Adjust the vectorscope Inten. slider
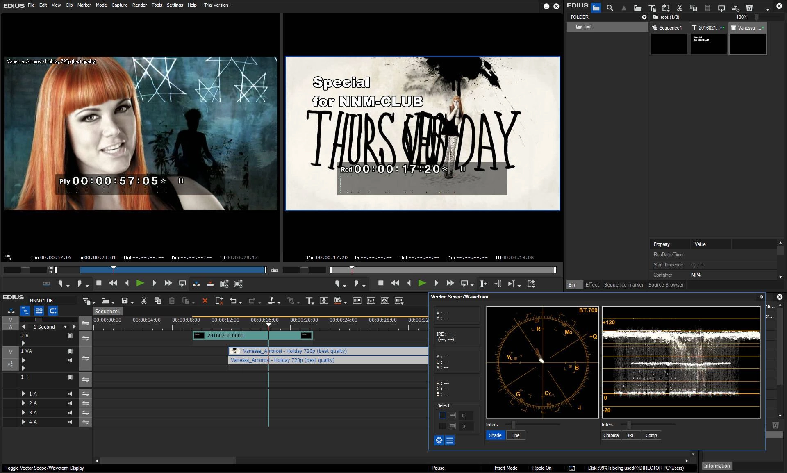The image size is (787, 473). 513,425
